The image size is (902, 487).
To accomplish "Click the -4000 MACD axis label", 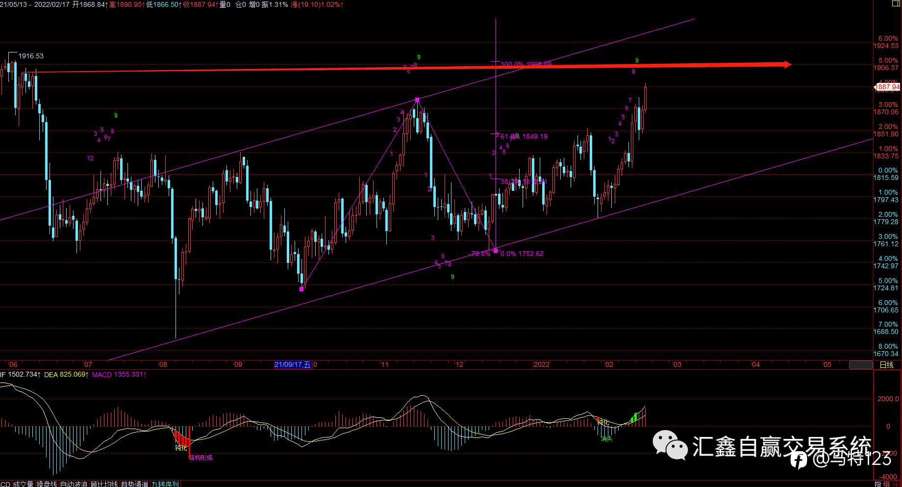I will (x=888, y=477).
